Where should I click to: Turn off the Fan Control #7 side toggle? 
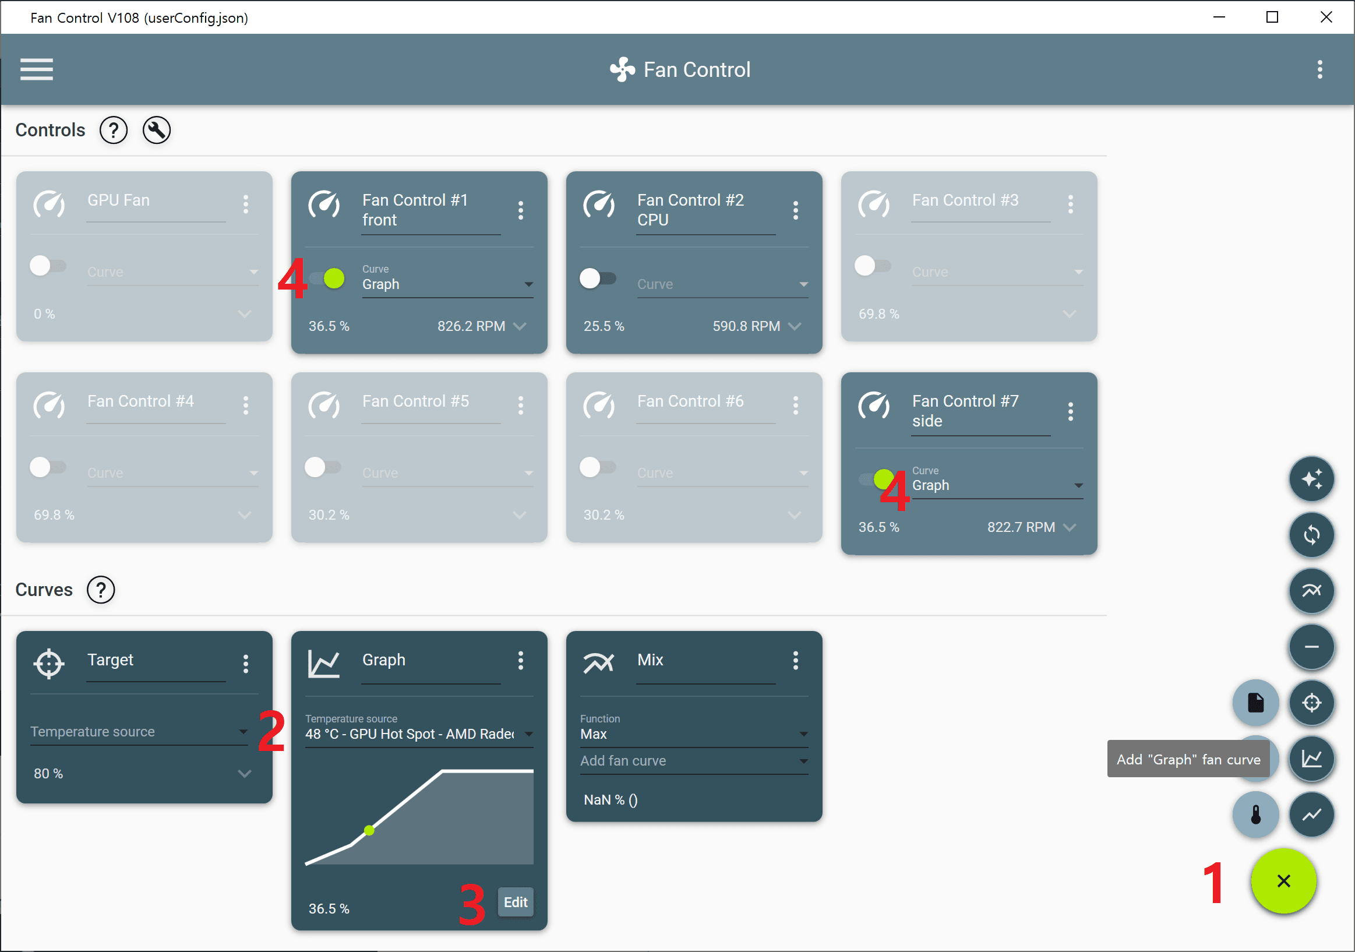(878, 479)
